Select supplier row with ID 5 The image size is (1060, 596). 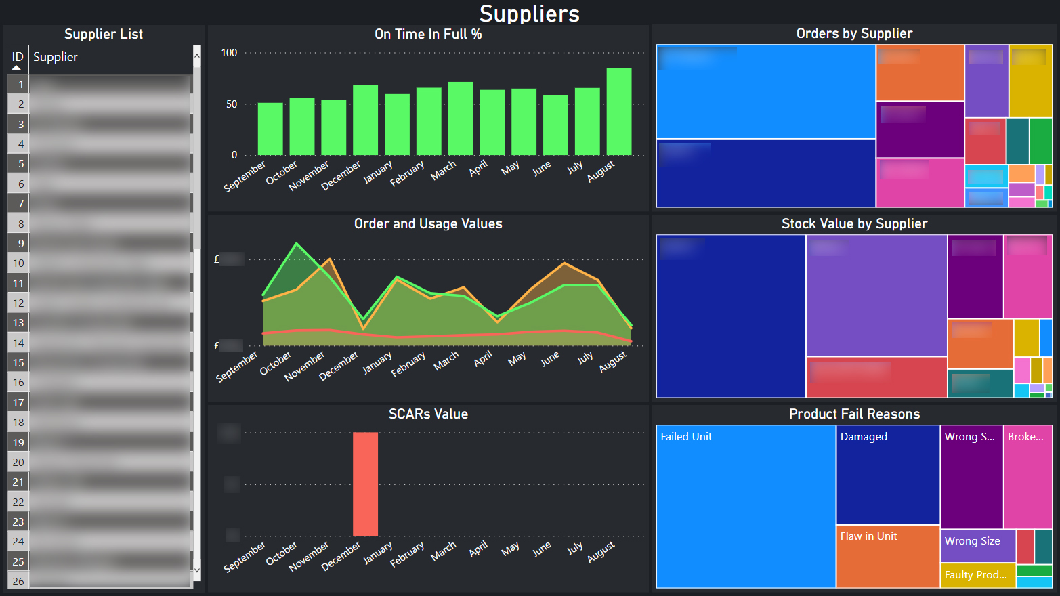coord(100,163)
